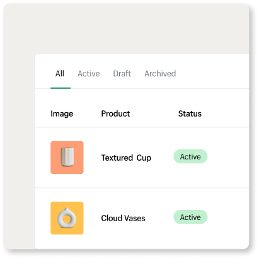Click blank space right of Textured Cup's badge
The width and height of the screenshot is (259, 259).
tap(228, 157)
